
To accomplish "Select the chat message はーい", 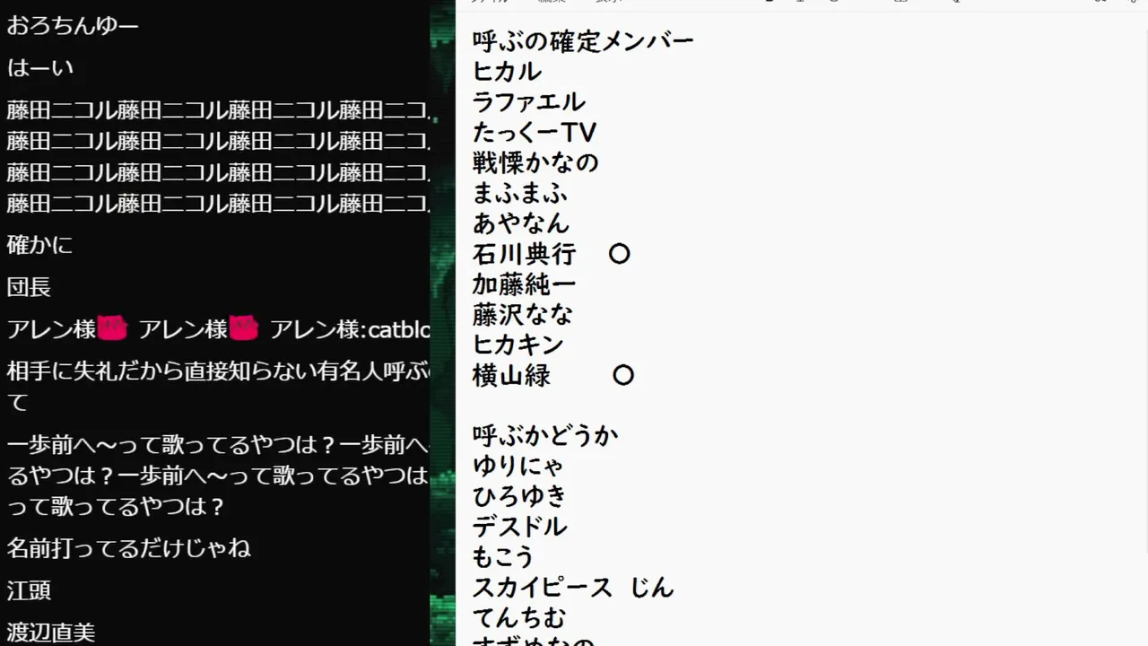I will pos(40,67).
